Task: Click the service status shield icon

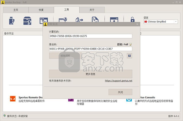Action: pos(5,116)
